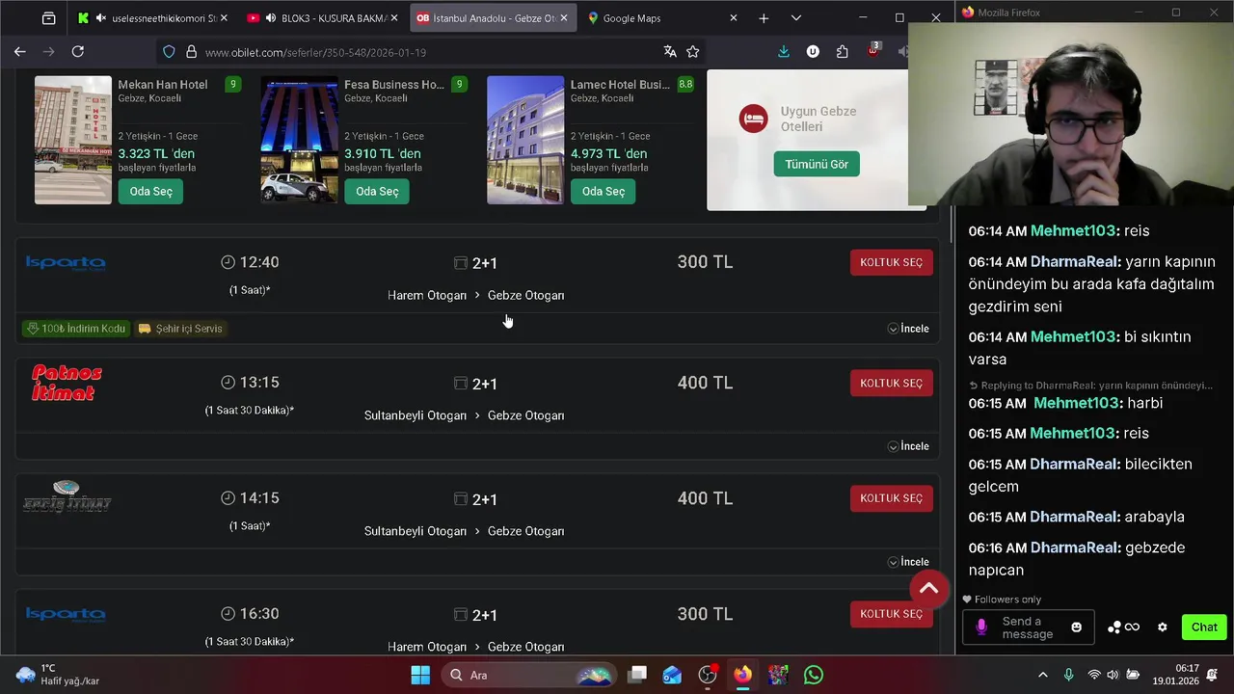
Task: Click the chat message input field
Action: click(x=1028, y=627)
